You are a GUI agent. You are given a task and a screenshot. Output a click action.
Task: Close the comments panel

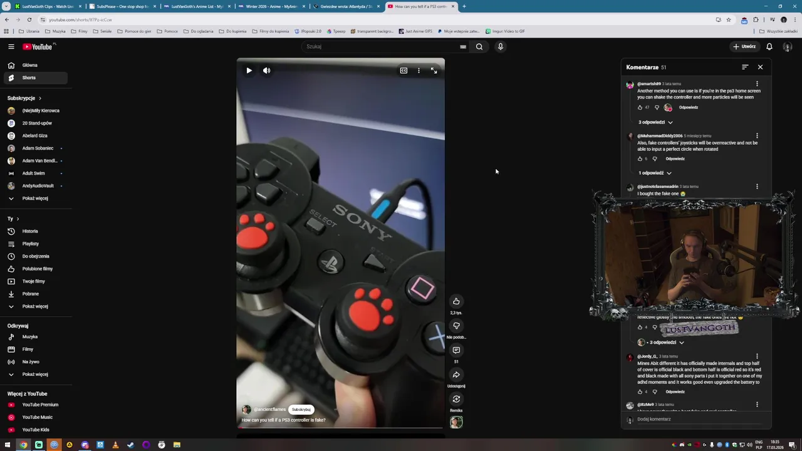[x=760, y=67]
